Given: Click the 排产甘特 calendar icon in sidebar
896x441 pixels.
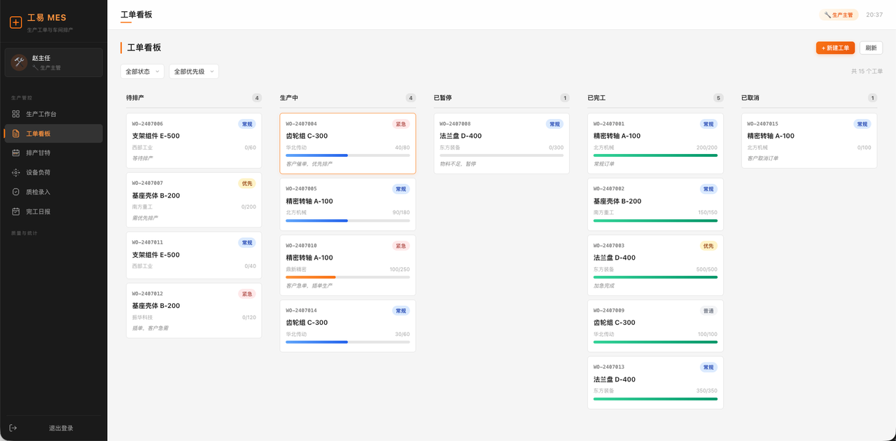Looking at the screenshot, I should pos(16,153).
